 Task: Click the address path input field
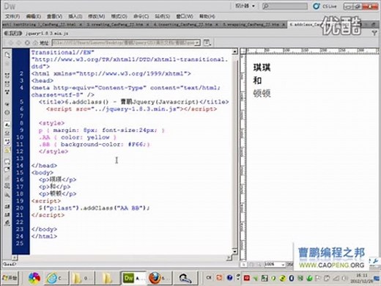pos(123,43)
